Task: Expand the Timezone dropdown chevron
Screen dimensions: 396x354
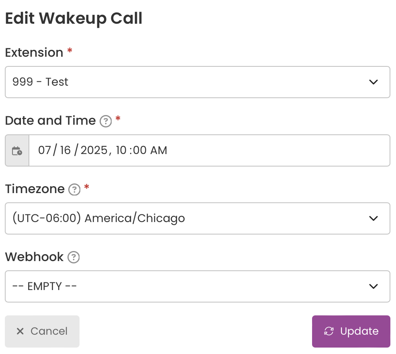Action: coord(373,218)
